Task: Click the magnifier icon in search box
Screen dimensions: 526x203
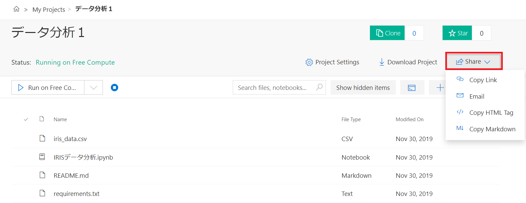Action: tap(319, 87)
